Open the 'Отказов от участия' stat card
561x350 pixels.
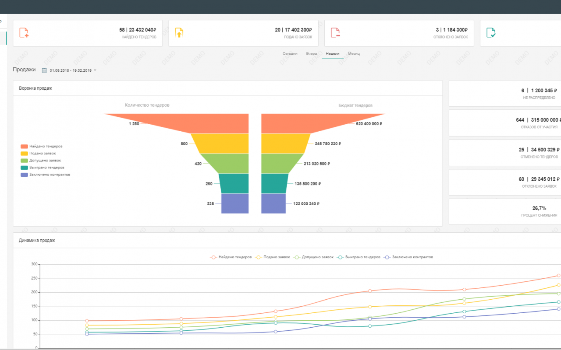click(505, 123)
